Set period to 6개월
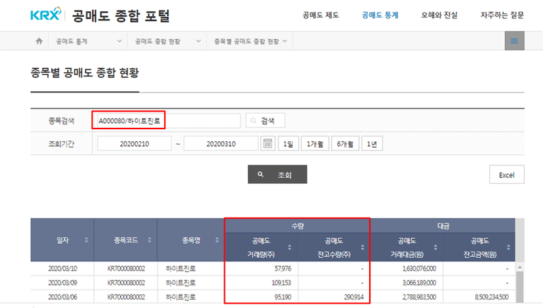Image resolution: width=543 pixels, height=308 pixels. [345, 143]
